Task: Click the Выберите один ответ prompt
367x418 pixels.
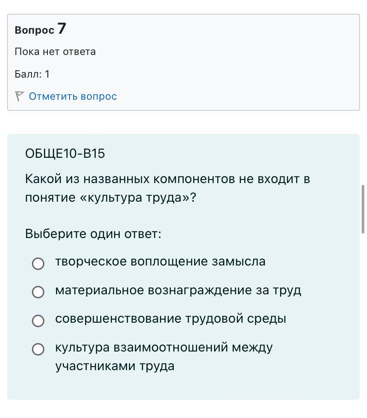Action: [x=93, y=234]
